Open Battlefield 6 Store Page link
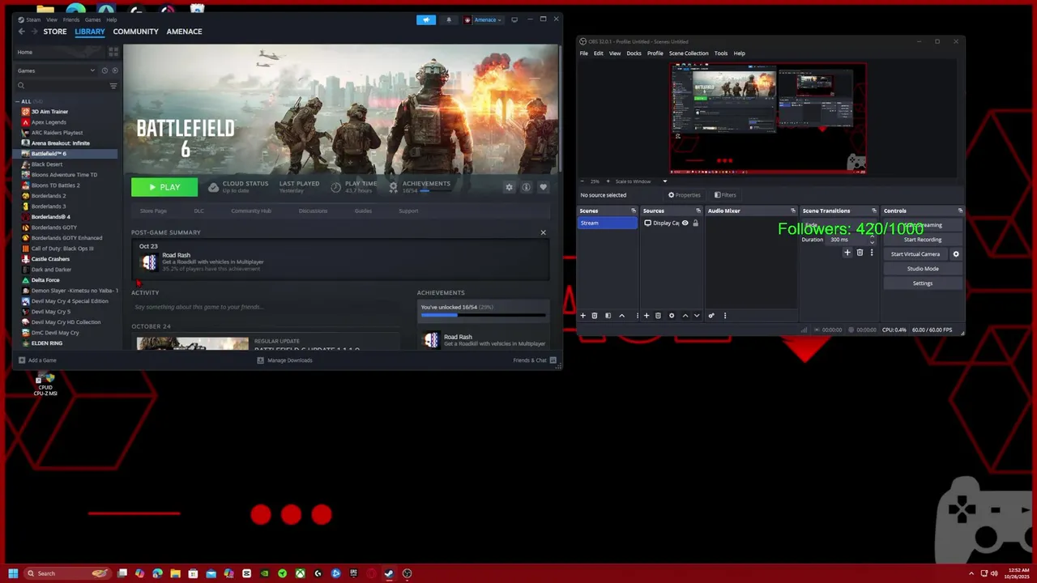1037x583 pixels. pyautogui.click(x=153, y=211)
